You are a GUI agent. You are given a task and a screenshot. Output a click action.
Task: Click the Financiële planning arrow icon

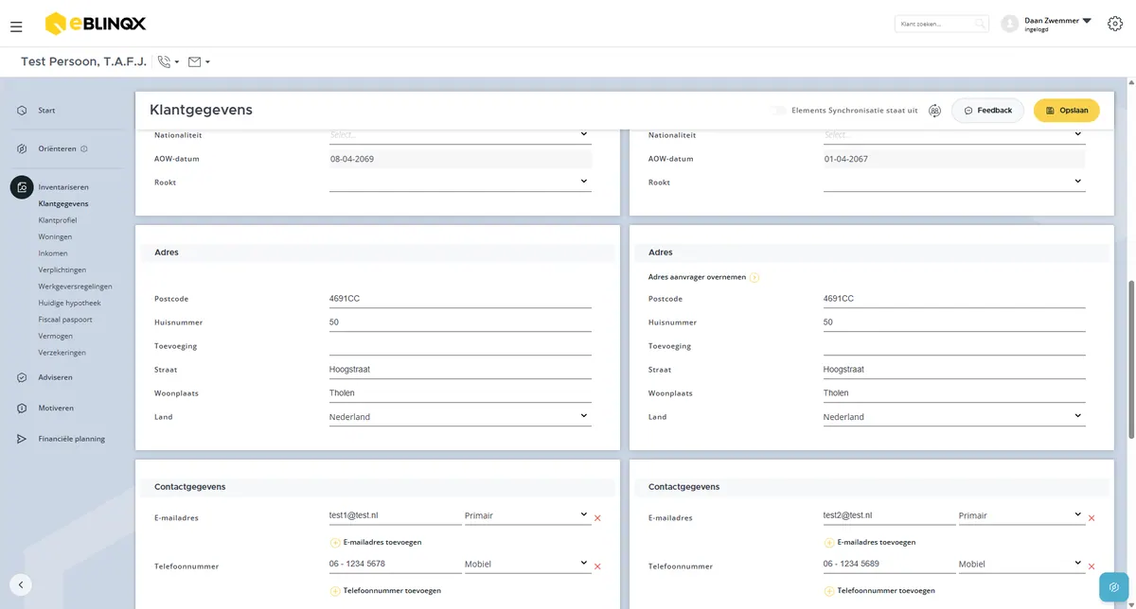point(22,439)
